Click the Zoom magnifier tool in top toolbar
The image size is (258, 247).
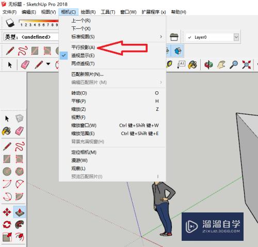(234, 65)
